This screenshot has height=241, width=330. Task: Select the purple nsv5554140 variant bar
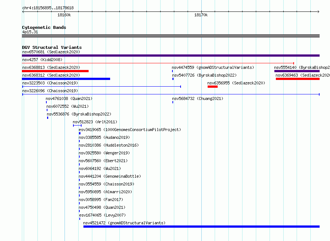[x=297, y=71]
